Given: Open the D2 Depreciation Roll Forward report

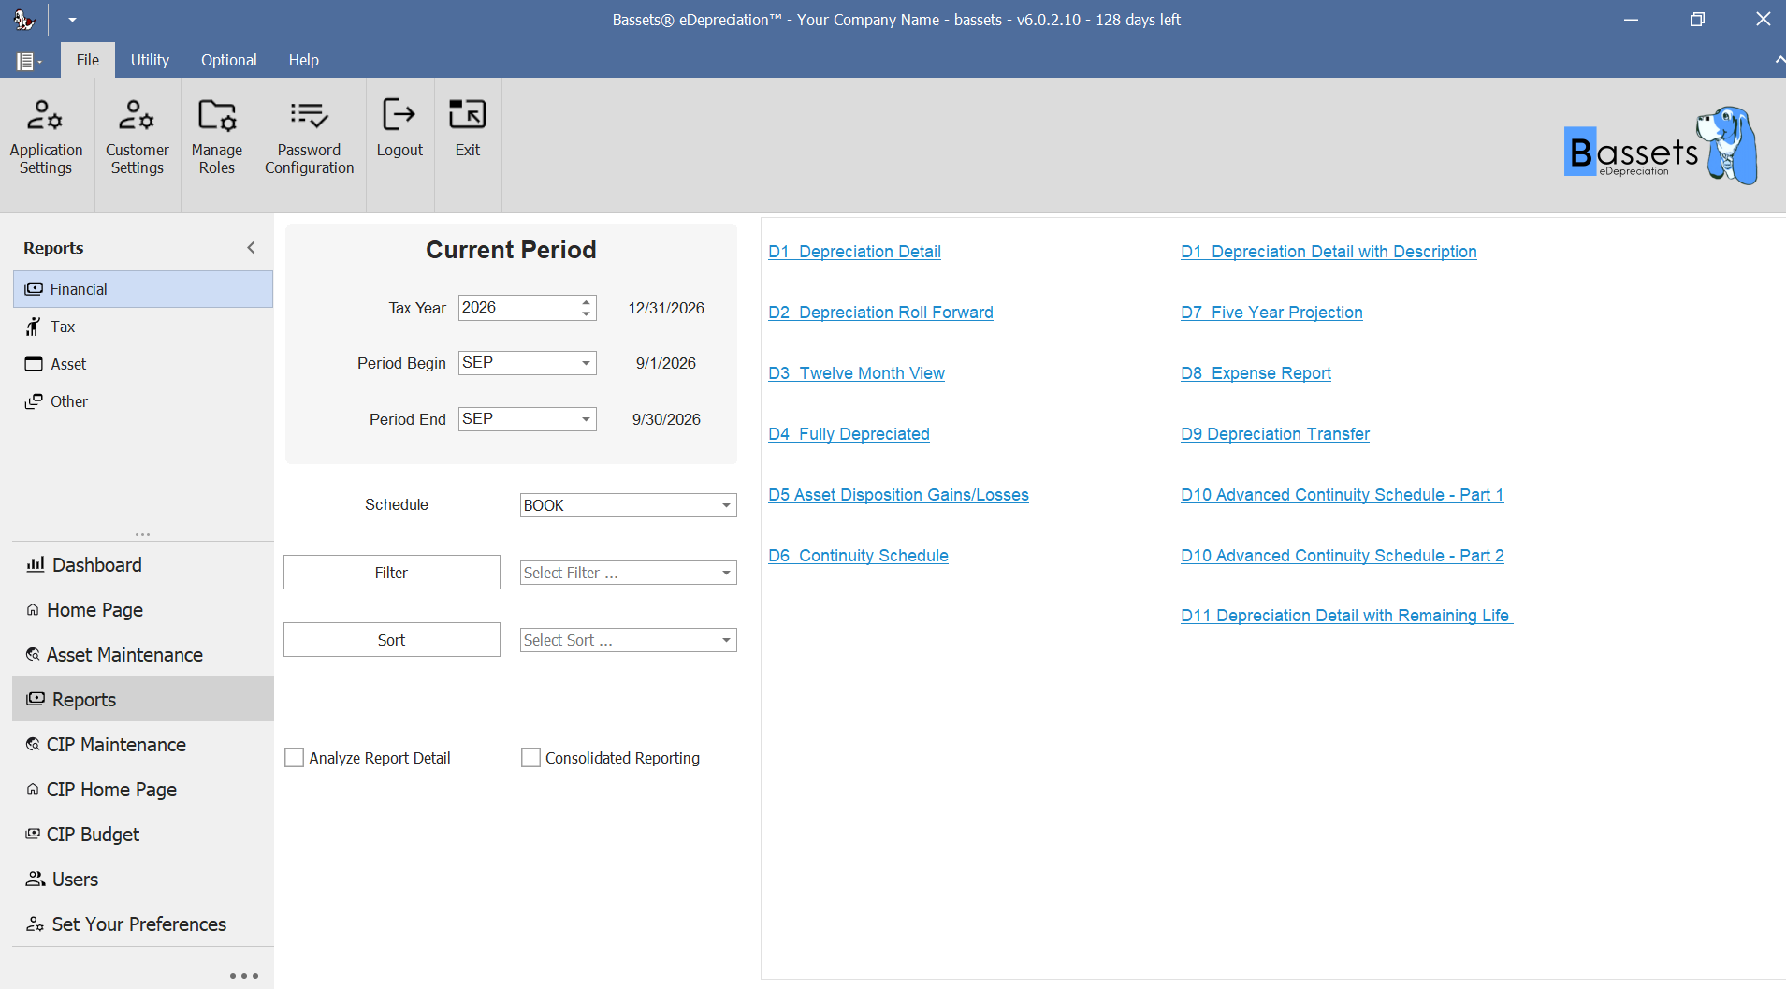Looking at the screenshot, I should 880,313.
